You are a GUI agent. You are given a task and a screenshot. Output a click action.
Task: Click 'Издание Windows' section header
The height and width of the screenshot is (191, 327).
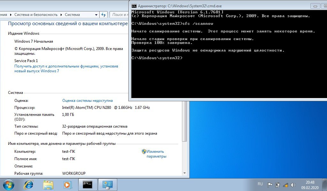pos(24,33)
